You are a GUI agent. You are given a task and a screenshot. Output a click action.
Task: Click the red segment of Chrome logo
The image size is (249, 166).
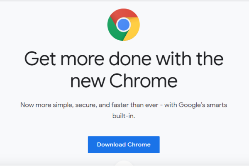tap(124, 14)
